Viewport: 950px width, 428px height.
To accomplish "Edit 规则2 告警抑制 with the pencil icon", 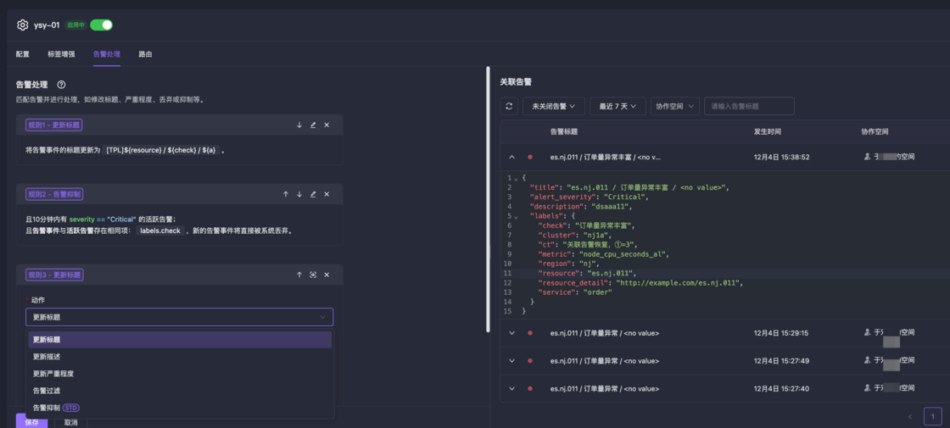I will pos(313,194).
